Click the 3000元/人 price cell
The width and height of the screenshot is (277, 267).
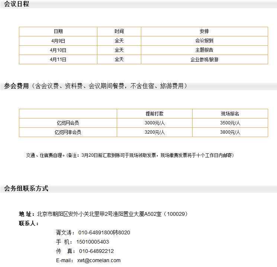[154, 123]
